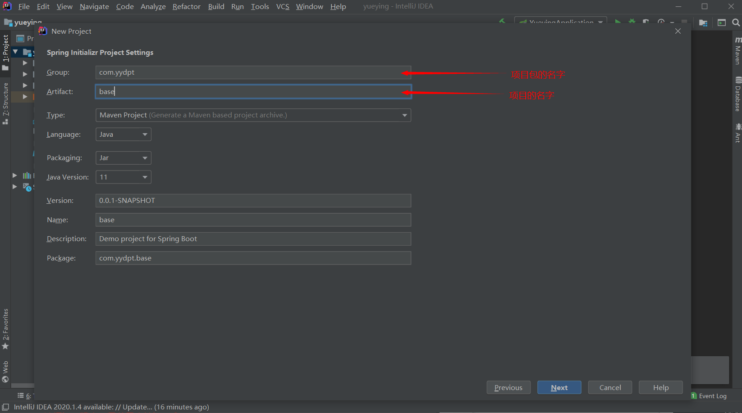
Task: Click the Project view icon in panel header
Action: click(20, 38)
